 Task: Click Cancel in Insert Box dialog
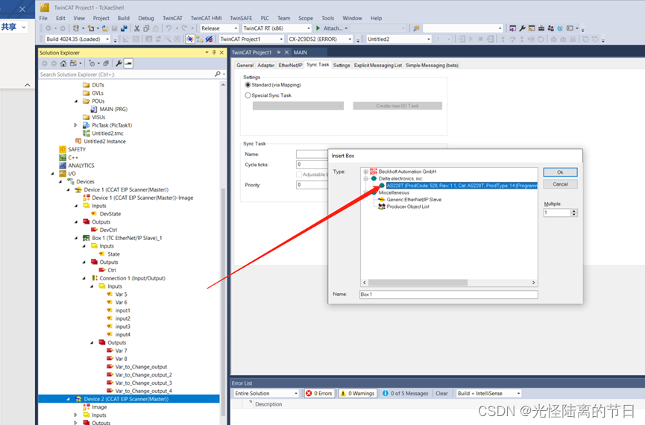coord(560,184)
